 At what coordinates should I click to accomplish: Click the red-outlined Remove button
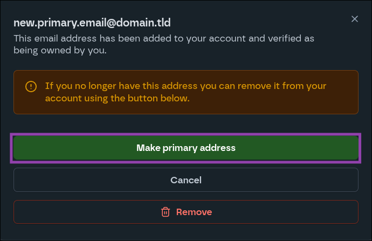185,212
